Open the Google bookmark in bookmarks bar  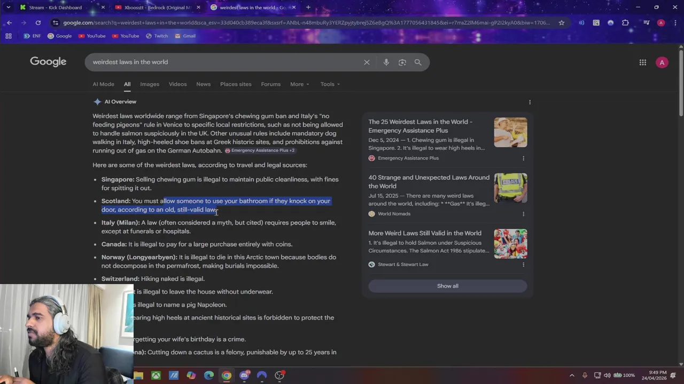tap(59, 36)
